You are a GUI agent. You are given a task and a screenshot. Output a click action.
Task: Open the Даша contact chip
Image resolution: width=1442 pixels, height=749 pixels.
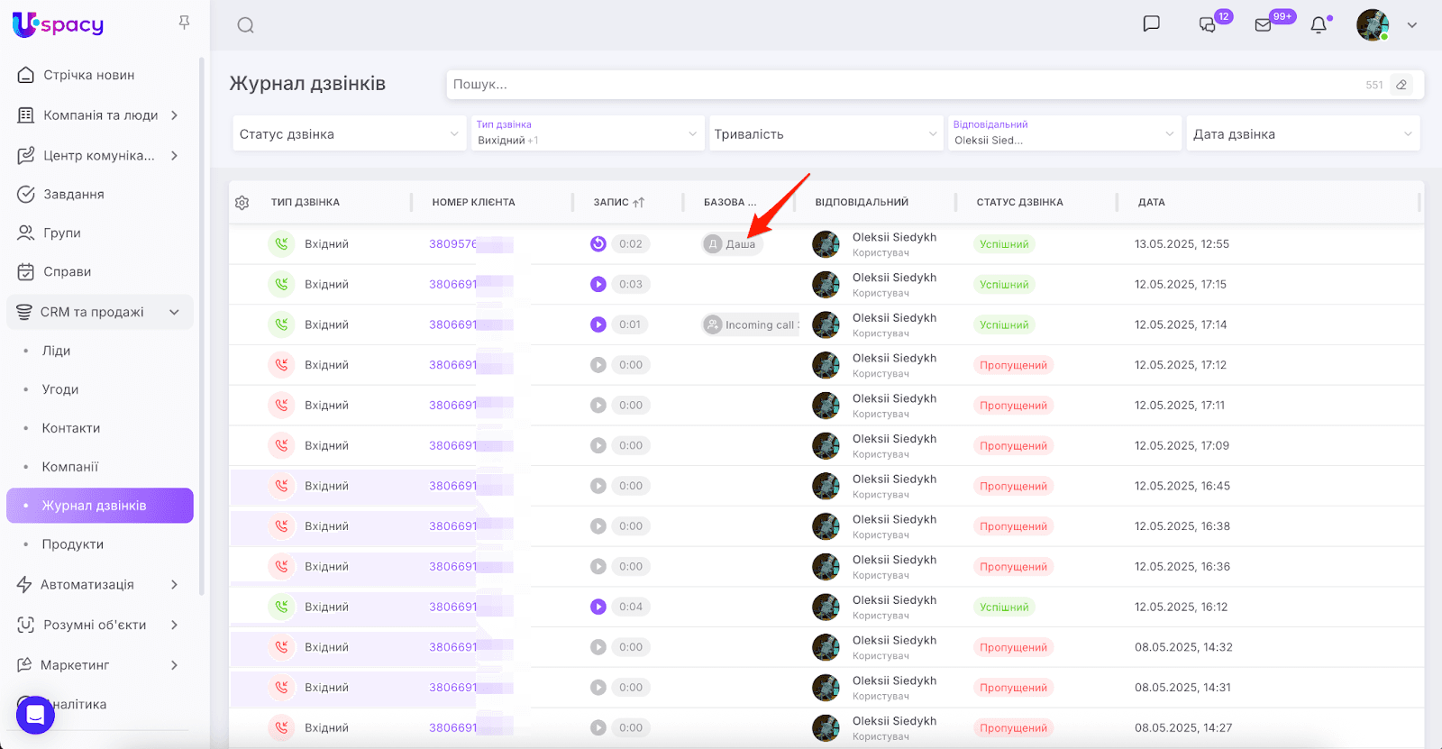tap(733, 244)
